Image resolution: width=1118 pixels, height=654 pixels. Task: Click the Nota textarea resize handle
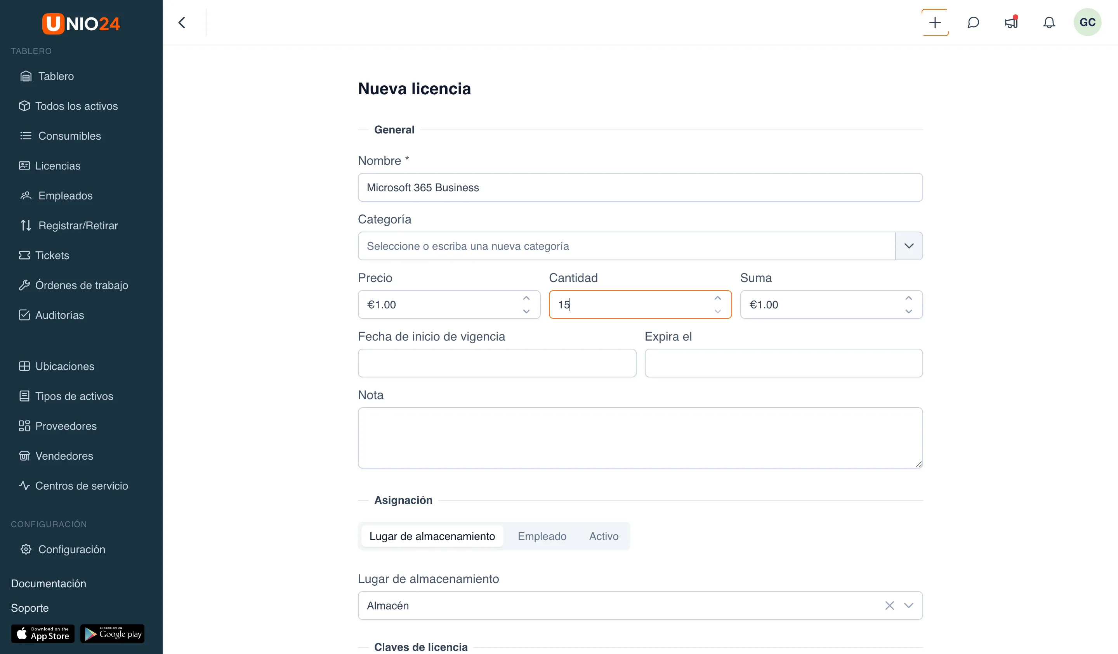(x=918, y=464)
